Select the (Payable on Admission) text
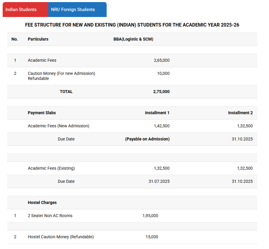 pyautogui.click(x=147, y=139)
